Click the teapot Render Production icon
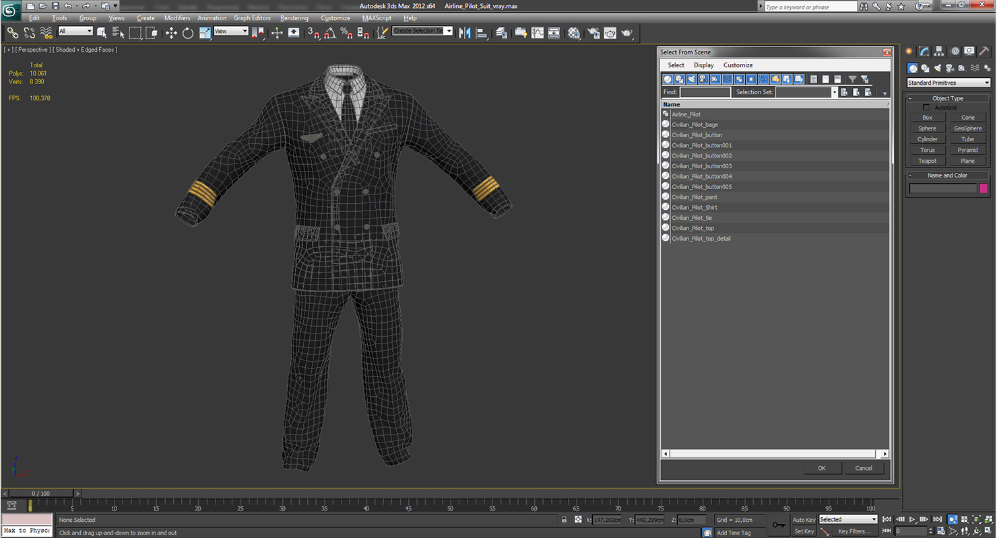This screenshot has width=997, height=538. pos(626,32)
